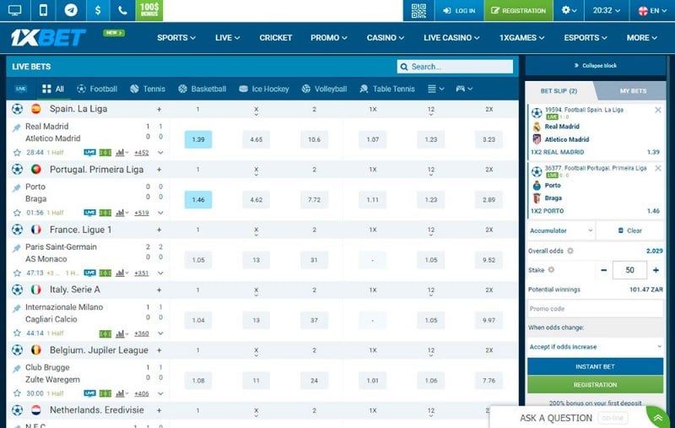Viewport: 675px width, 428px height.
Task: Click the phone callback icon
Action: click(x=122, y=10)
